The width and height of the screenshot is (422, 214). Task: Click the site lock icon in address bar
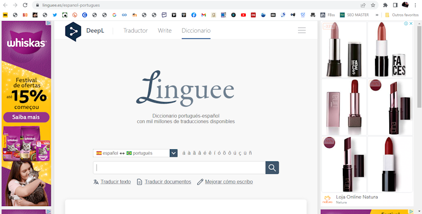tap(37, 5)
